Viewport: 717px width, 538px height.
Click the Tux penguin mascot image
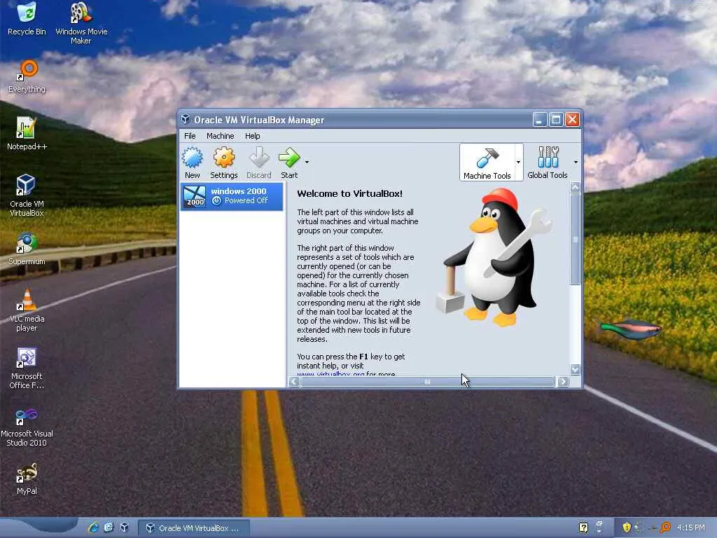click(x=493, y=257)
